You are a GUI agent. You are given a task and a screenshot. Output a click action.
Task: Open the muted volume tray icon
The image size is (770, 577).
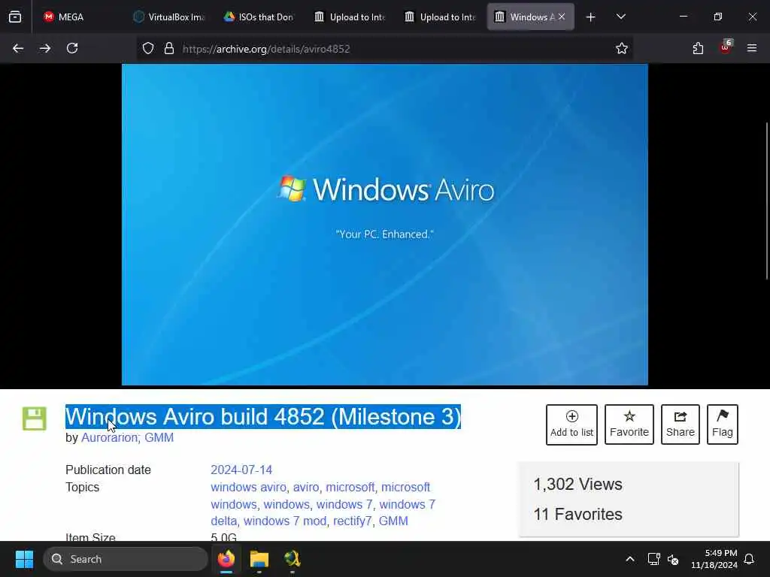point(673,559)
